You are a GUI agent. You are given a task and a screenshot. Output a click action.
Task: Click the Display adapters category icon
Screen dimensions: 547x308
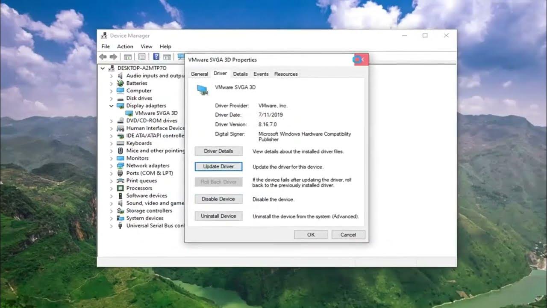(121, 106)
